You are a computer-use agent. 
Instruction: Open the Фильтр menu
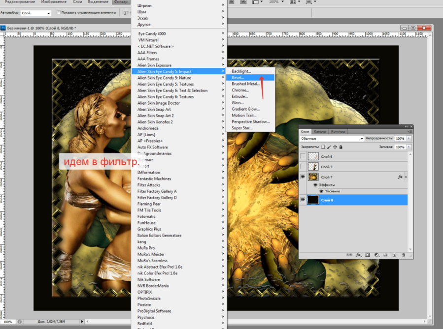click(x=121, y=1)
